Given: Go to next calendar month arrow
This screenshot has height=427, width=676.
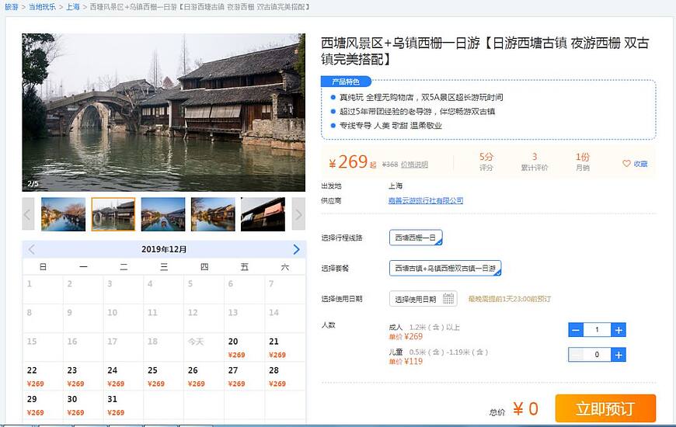Looking at the screenshot, I should click(296, 249).
